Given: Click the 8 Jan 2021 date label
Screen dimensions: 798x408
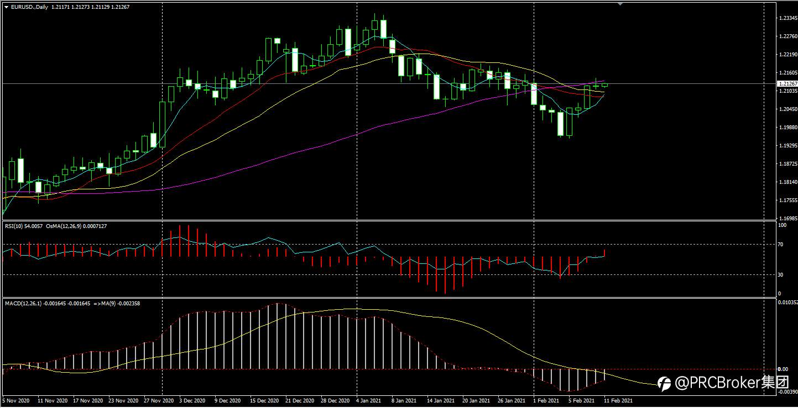Looking at the screenshot, I should tap(404, 400).
